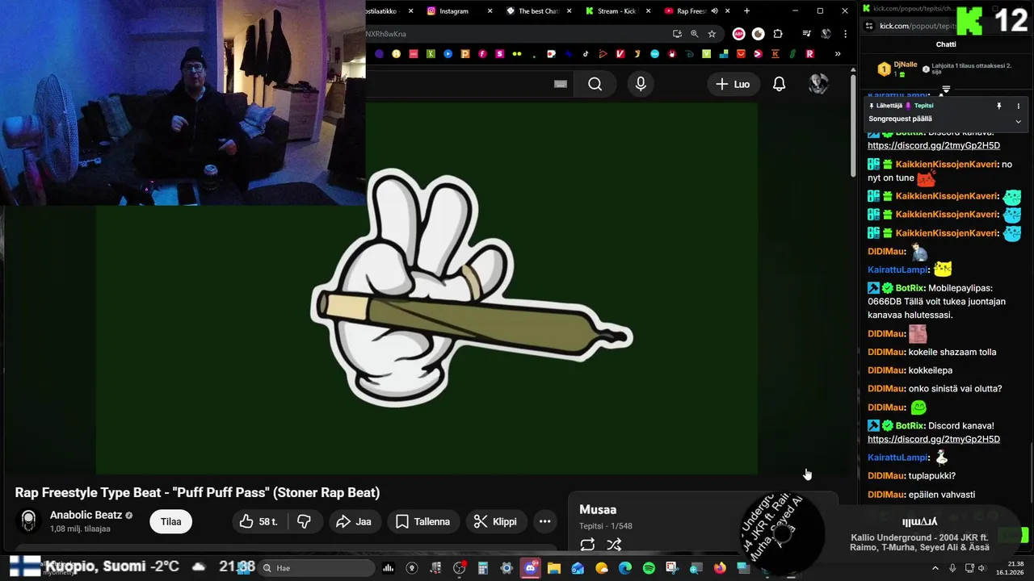Like the Puff Puff Pass video
The height and width of the screenshot is (581, 1034).
coord(258,521)
